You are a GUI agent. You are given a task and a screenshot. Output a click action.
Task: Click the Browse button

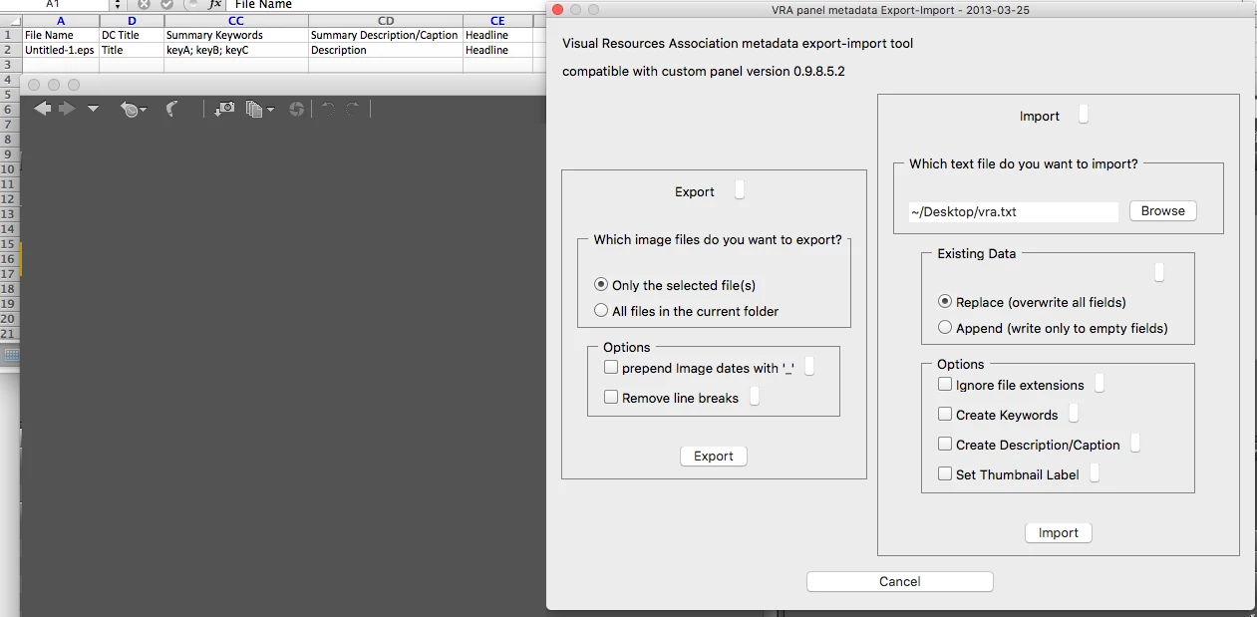point(1163,211)
